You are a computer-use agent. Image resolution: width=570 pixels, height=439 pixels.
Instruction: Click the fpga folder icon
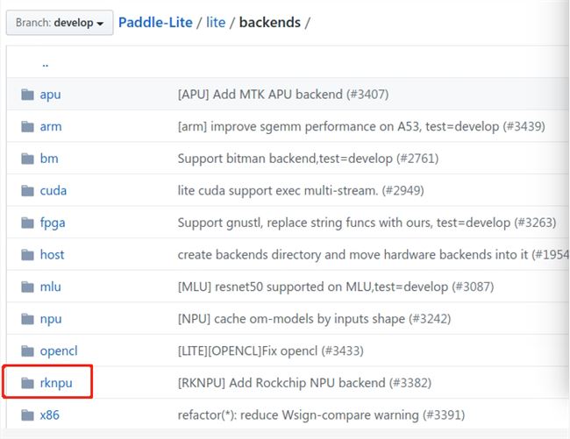[x=28, y=223]
